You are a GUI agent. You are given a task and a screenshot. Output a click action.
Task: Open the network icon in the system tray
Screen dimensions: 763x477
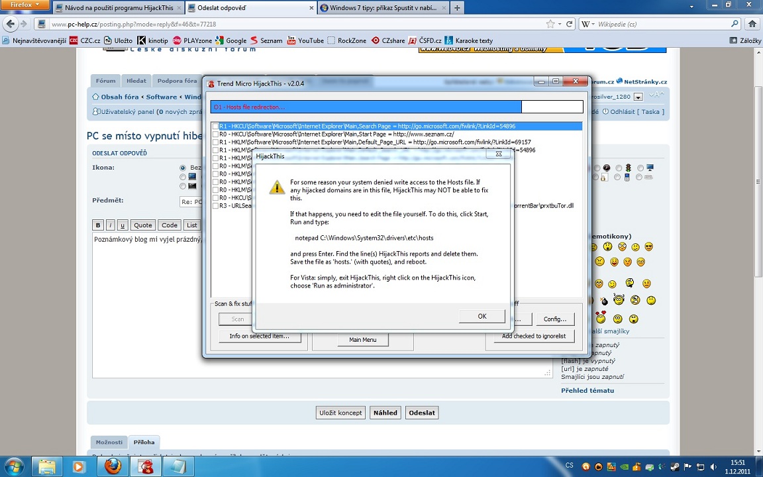point(700,467)
